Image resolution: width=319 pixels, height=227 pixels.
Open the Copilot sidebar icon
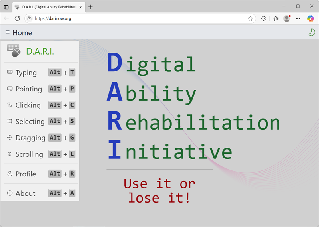pyautogui.click(x=311, y=18)
